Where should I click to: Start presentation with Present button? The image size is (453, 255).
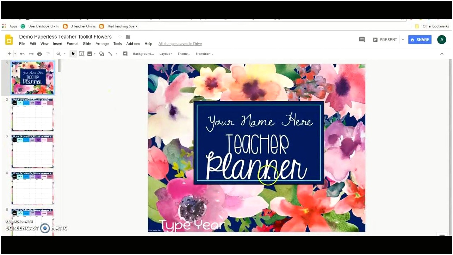385,40
